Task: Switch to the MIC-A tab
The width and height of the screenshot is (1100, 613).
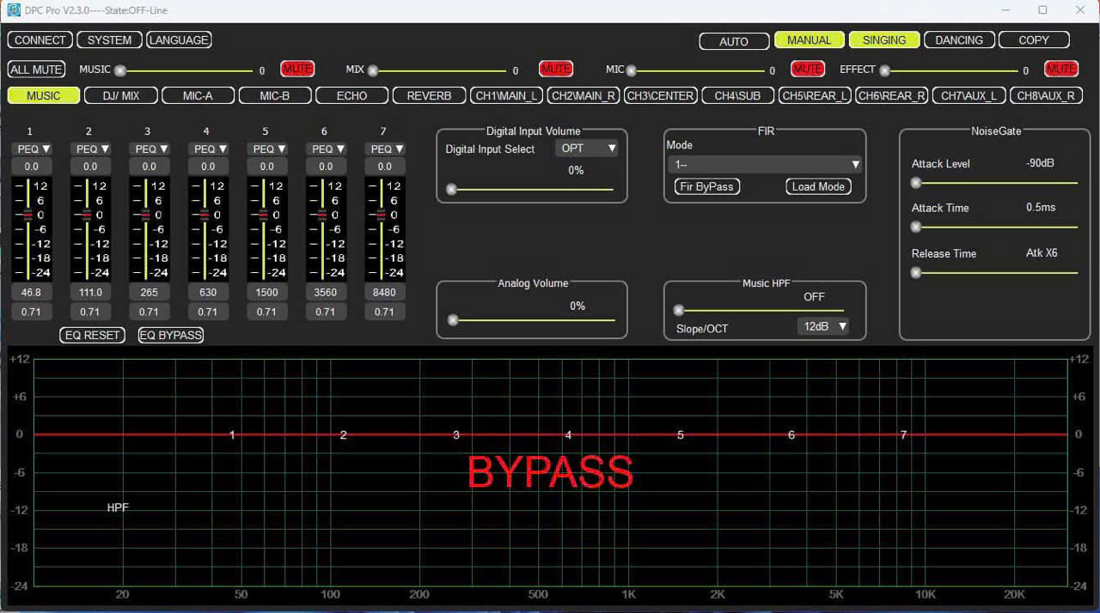Action: [198, 96]
